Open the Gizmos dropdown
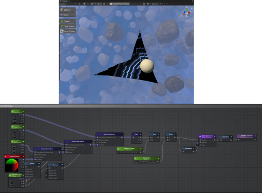Viewport: 262px width, 193px height. point(156,4)
